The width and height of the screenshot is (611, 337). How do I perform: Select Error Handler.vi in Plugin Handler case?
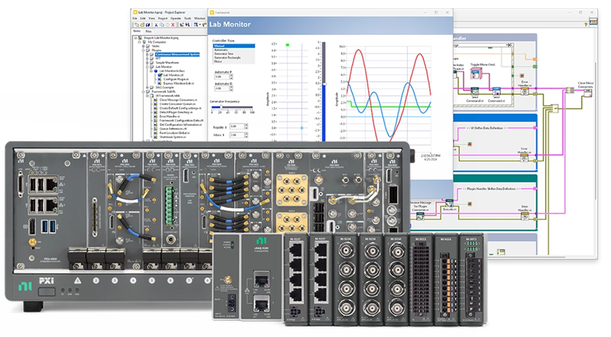[x=525, y=216]
